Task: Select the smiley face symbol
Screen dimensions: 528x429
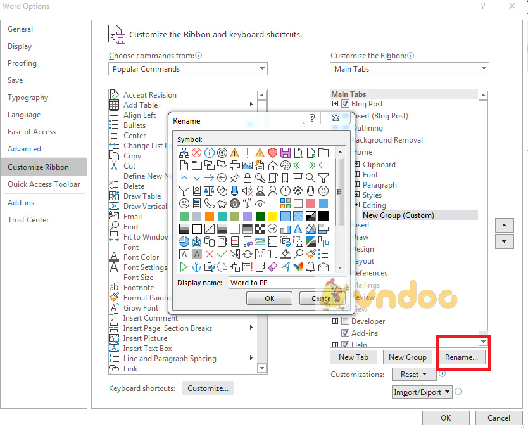Action: point(324,190)
